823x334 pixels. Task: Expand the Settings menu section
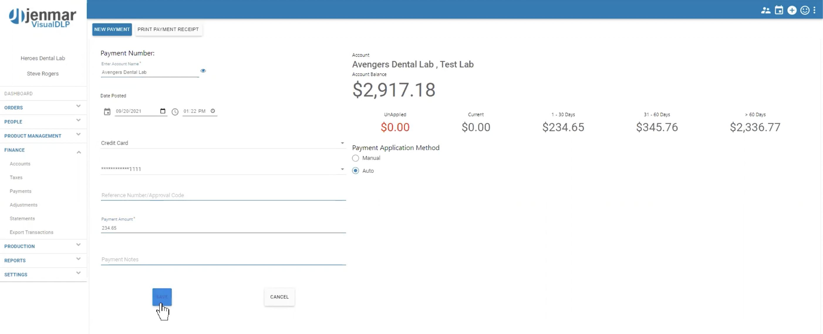[x=43, y=274]
